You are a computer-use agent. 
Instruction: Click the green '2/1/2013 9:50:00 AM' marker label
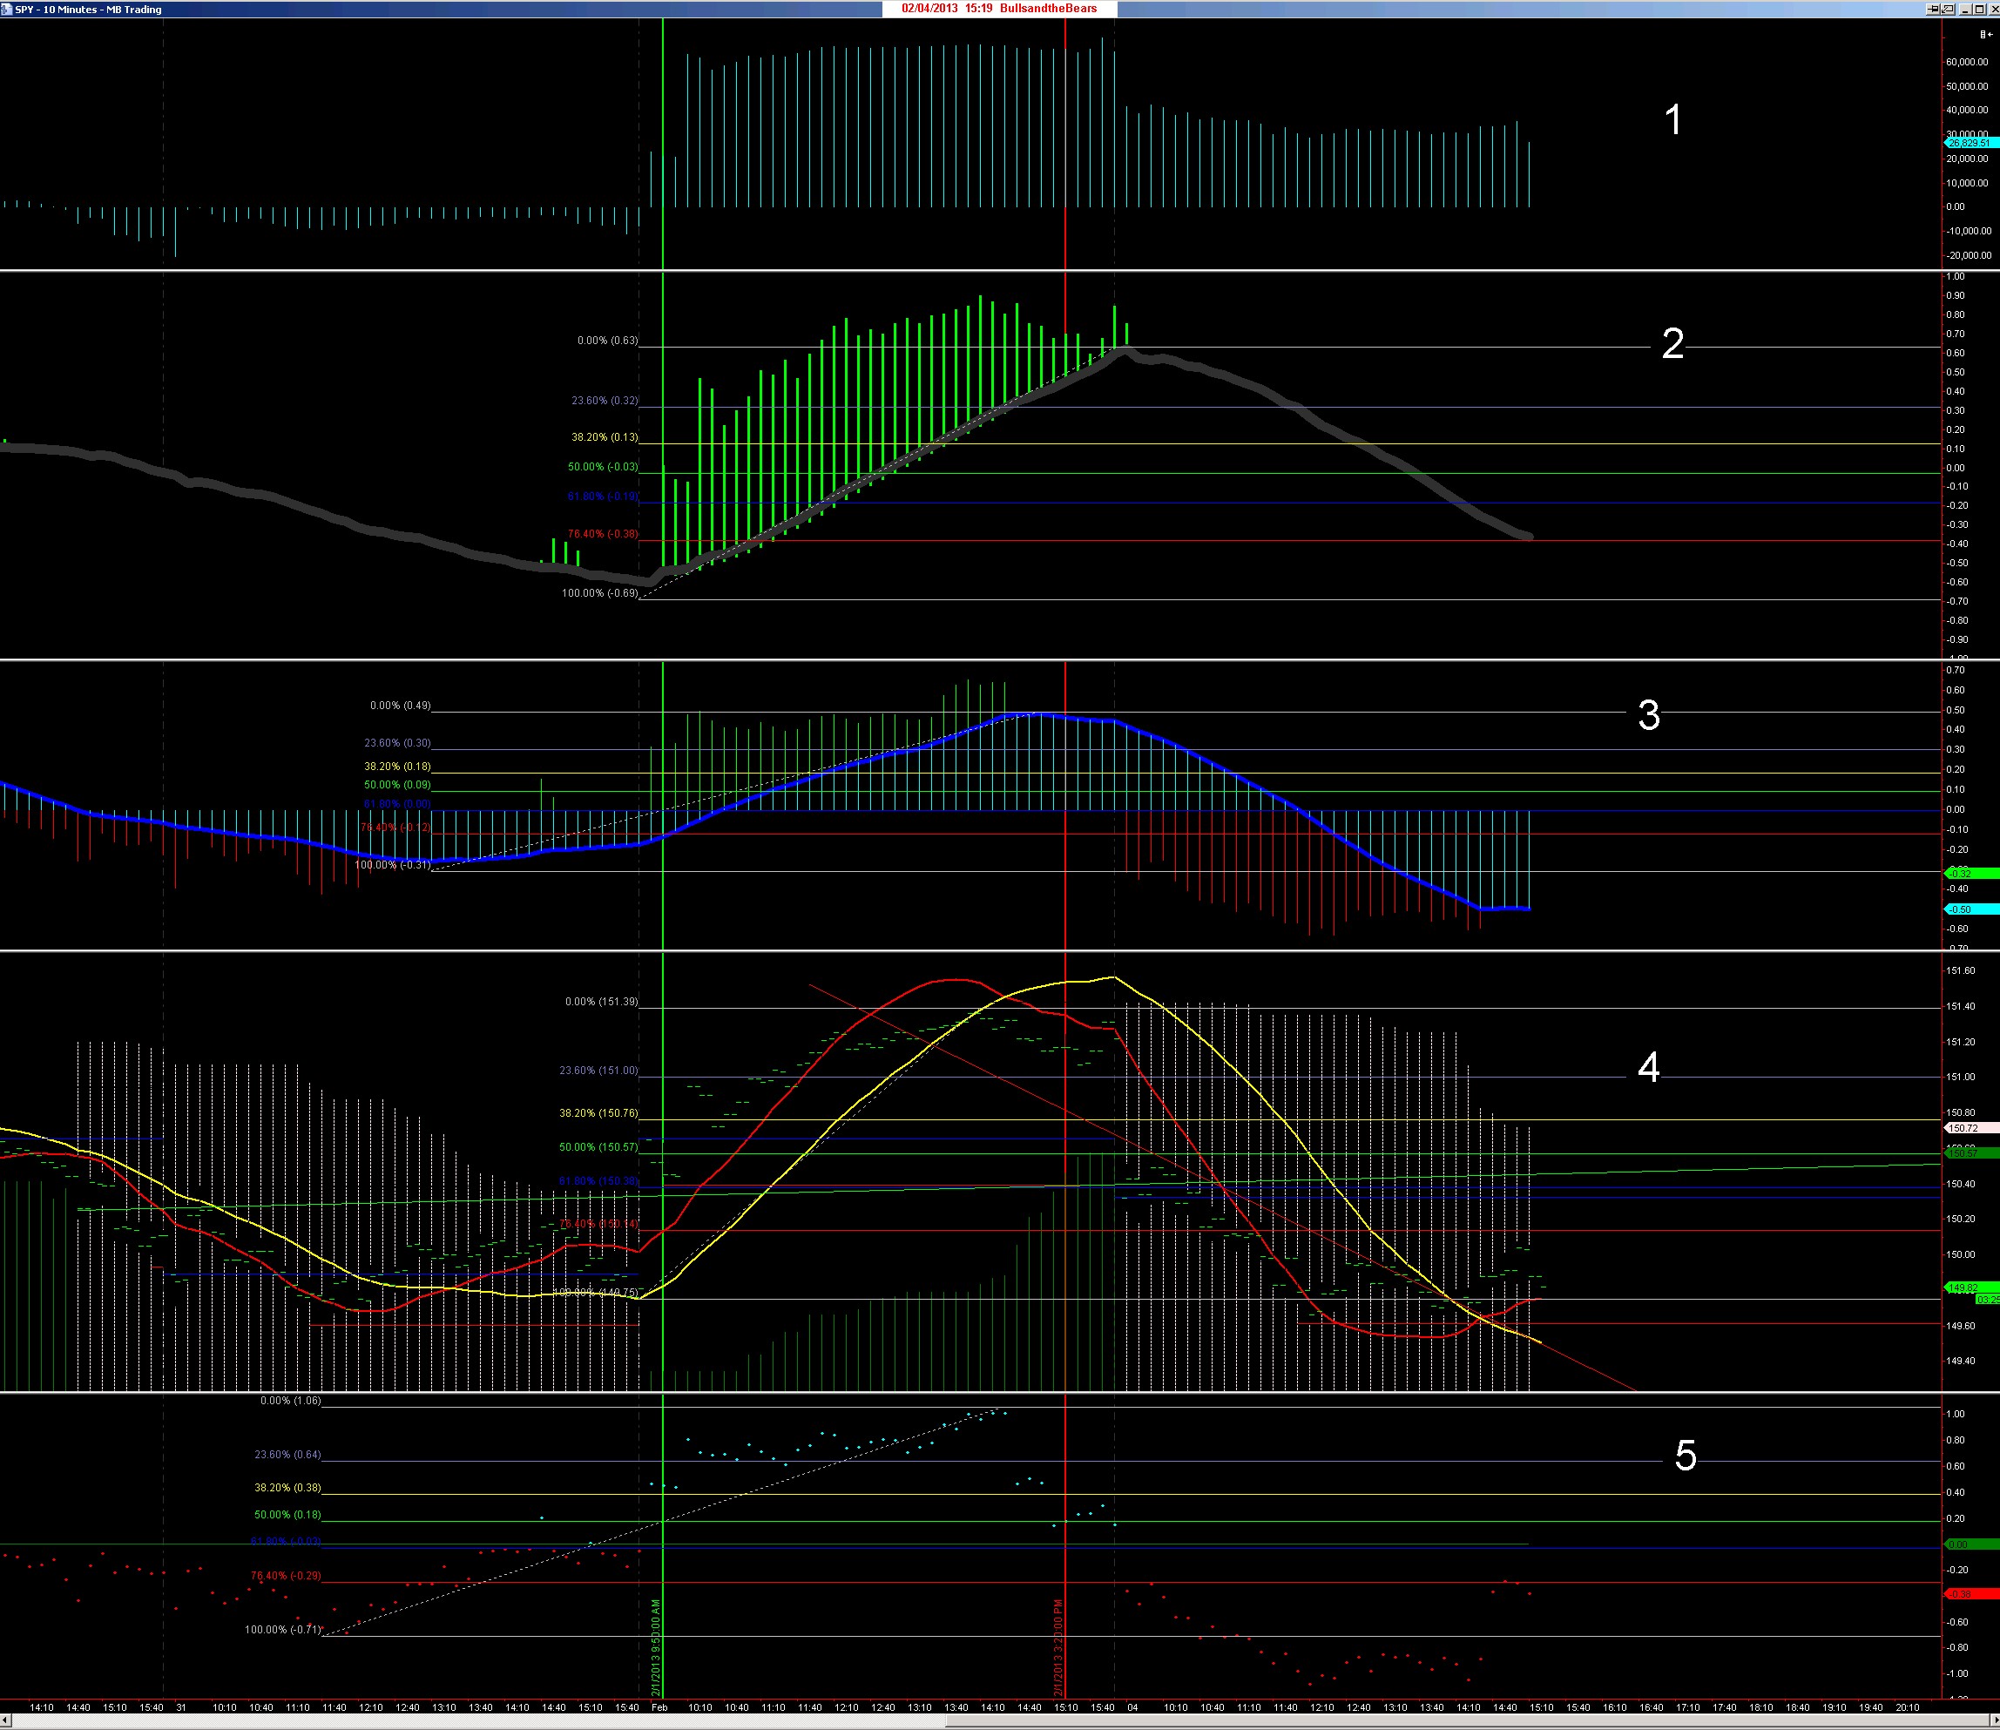655,1648
